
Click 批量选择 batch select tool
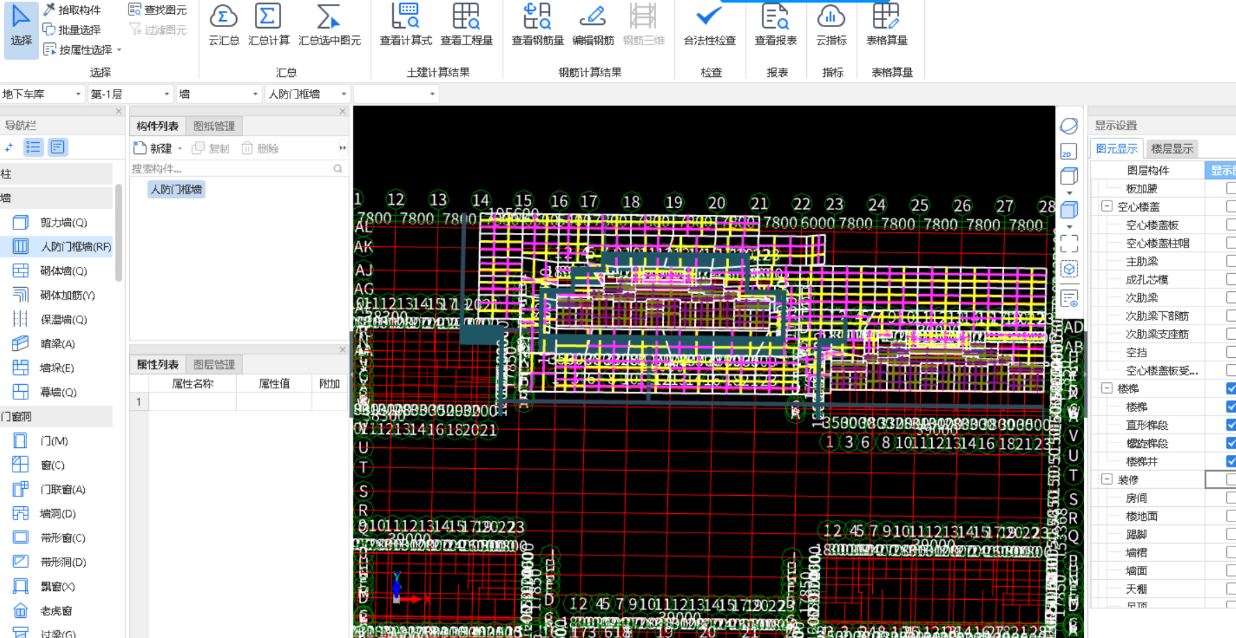[x=72, y=30]
